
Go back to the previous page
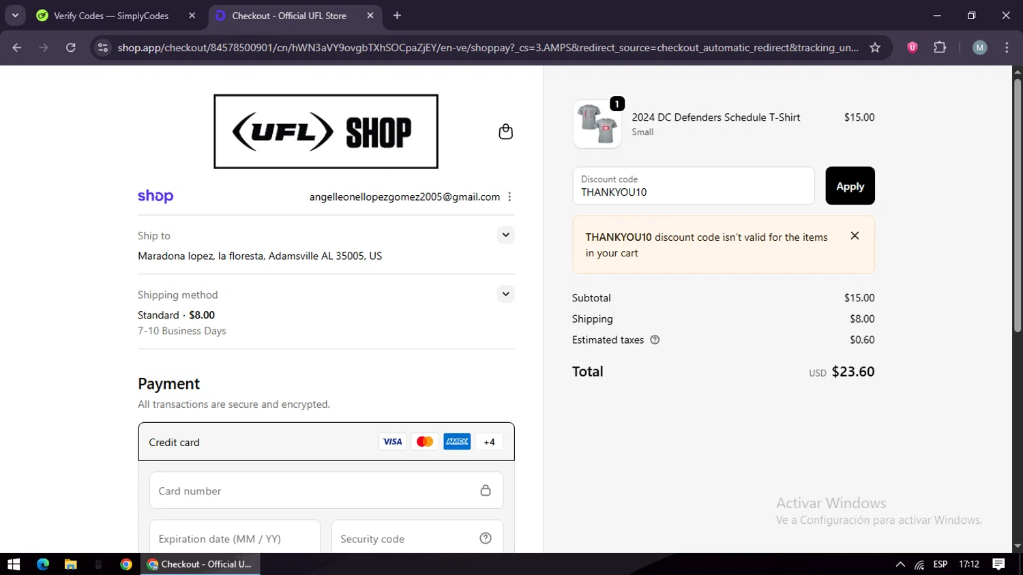point(17,47)
